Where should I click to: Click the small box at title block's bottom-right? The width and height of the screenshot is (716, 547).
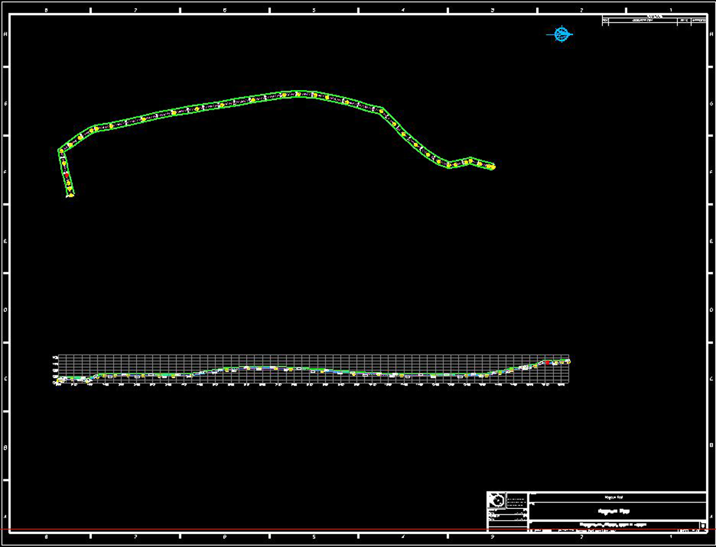pos(703,525)
